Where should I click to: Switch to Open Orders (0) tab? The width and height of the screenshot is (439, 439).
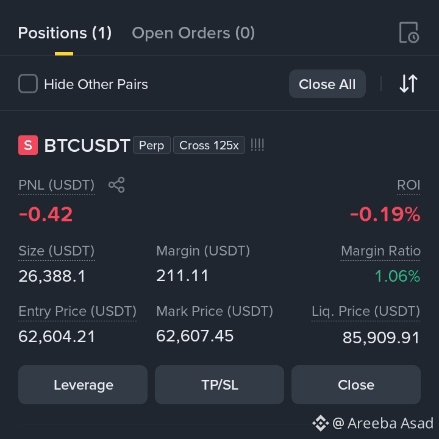click(193, 33)
